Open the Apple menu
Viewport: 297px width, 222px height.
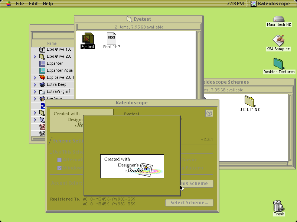click(9, 4)
